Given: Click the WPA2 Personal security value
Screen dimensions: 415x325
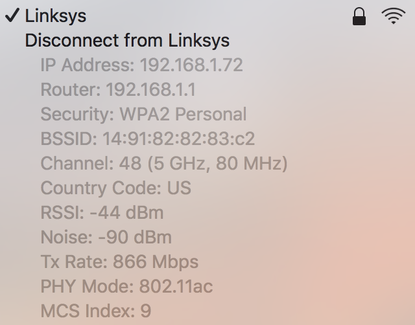Looking at the screenshot, I should 183,114.
